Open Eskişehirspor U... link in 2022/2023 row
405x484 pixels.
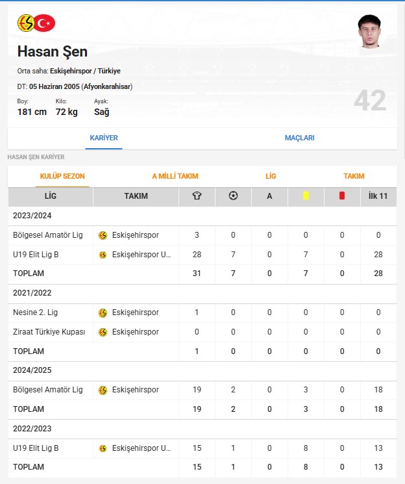point(141,448)
